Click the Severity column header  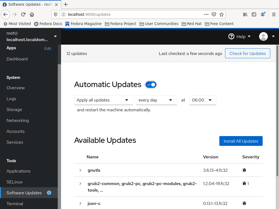pos(251,157)
